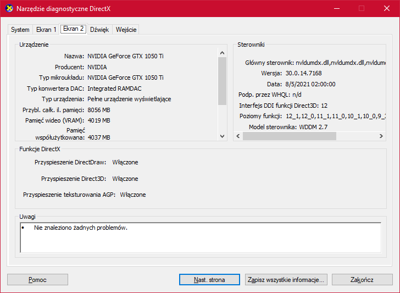Click the driver date '8/5/2021 02:00:00'
Image resolution: width=400 pixels, height=293 pixels.
click(x=310, y=84)
